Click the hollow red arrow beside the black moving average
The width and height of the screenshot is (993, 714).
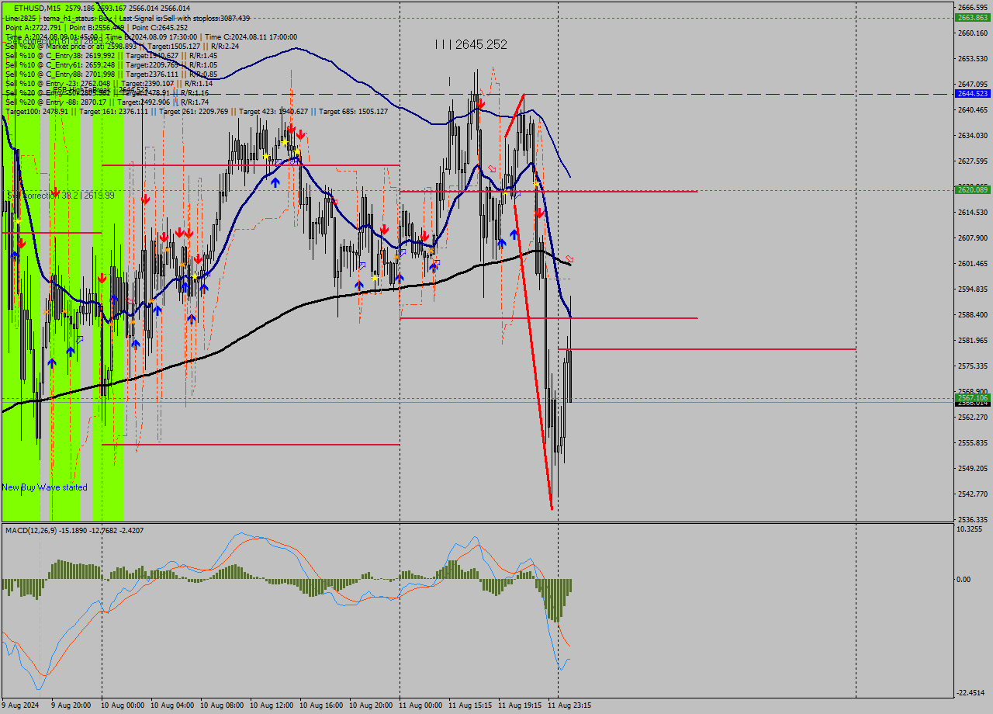tap(569, 258)
